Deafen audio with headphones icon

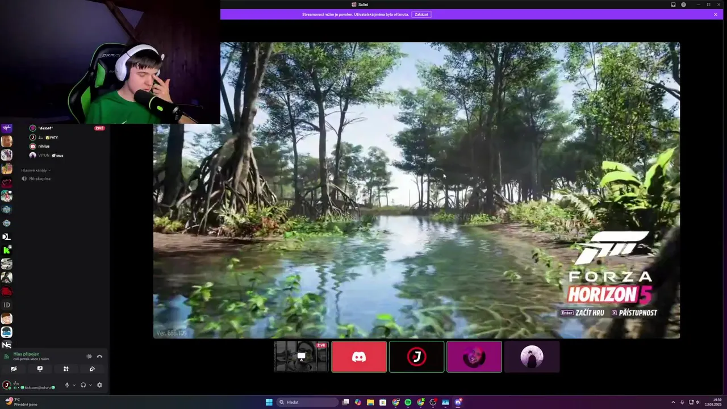[x=83, y=385]
